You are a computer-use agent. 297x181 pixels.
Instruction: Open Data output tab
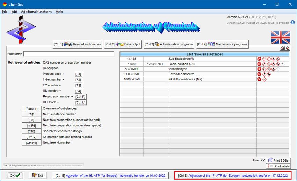[123, 44]
